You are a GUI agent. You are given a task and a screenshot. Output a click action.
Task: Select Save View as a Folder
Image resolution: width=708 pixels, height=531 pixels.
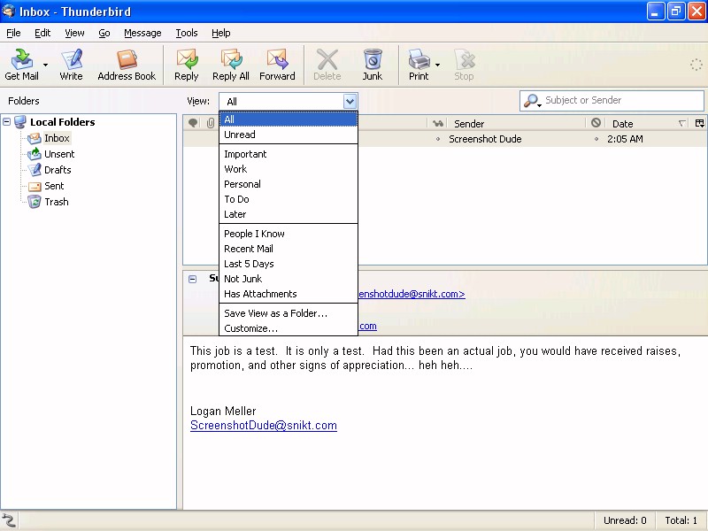(x=289, y=313)
